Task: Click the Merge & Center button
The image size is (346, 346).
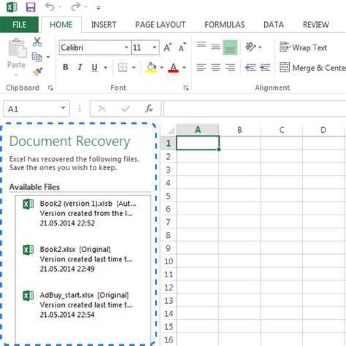Action: 312,68
